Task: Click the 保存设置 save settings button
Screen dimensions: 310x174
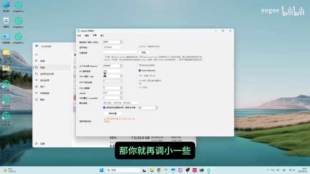Action: (x=113, y=114)
